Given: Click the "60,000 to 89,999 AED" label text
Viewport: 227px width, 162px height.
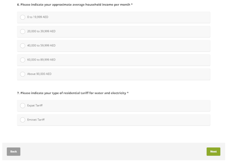Looking at the screenshot, I should (x=41, y=60).
